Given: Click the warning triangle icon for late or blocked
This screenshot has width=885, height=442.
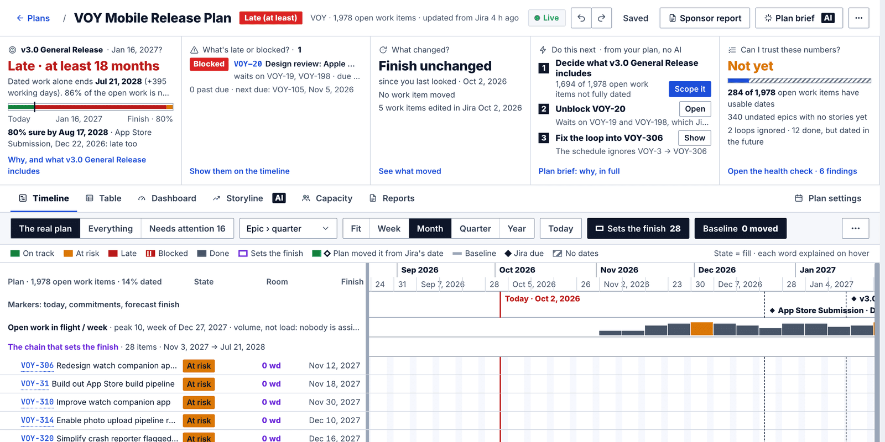Looking at the screenshot, I should (194, 50).
